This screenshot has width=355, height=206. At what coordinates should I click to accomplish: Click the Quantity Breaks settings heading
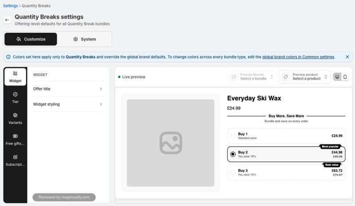pos(49,17)
